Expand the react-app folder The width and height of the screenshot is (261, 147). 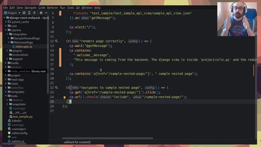coord(6,80)
